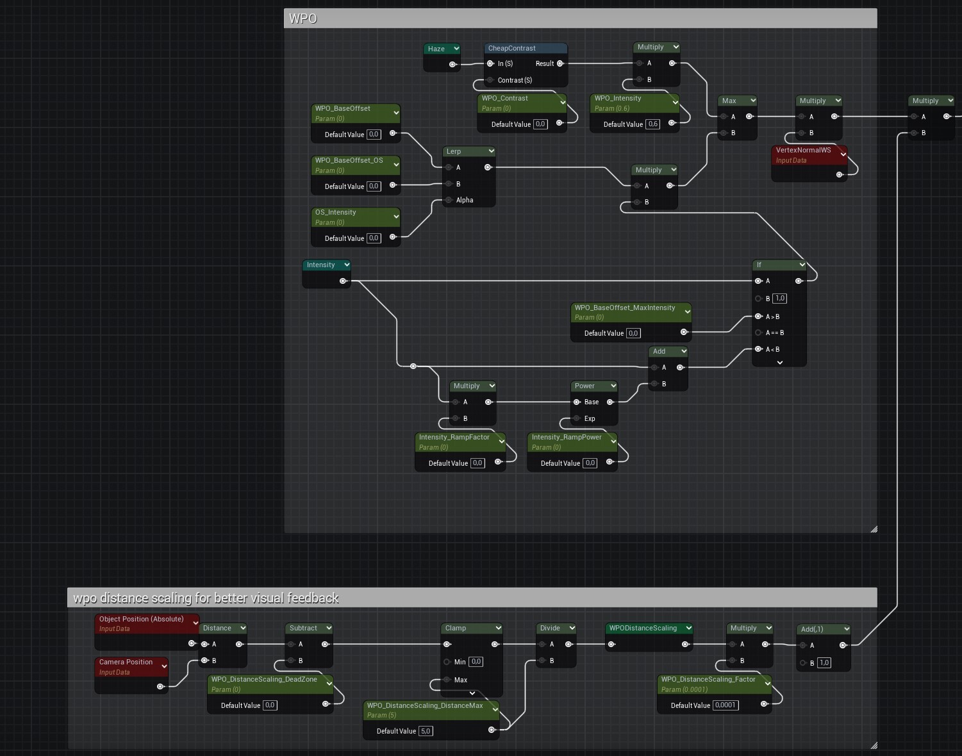This screenshot has width=962, height=756.
Task: Open the Haze node dropdown arrow
Action: click(x=456, y=48)
